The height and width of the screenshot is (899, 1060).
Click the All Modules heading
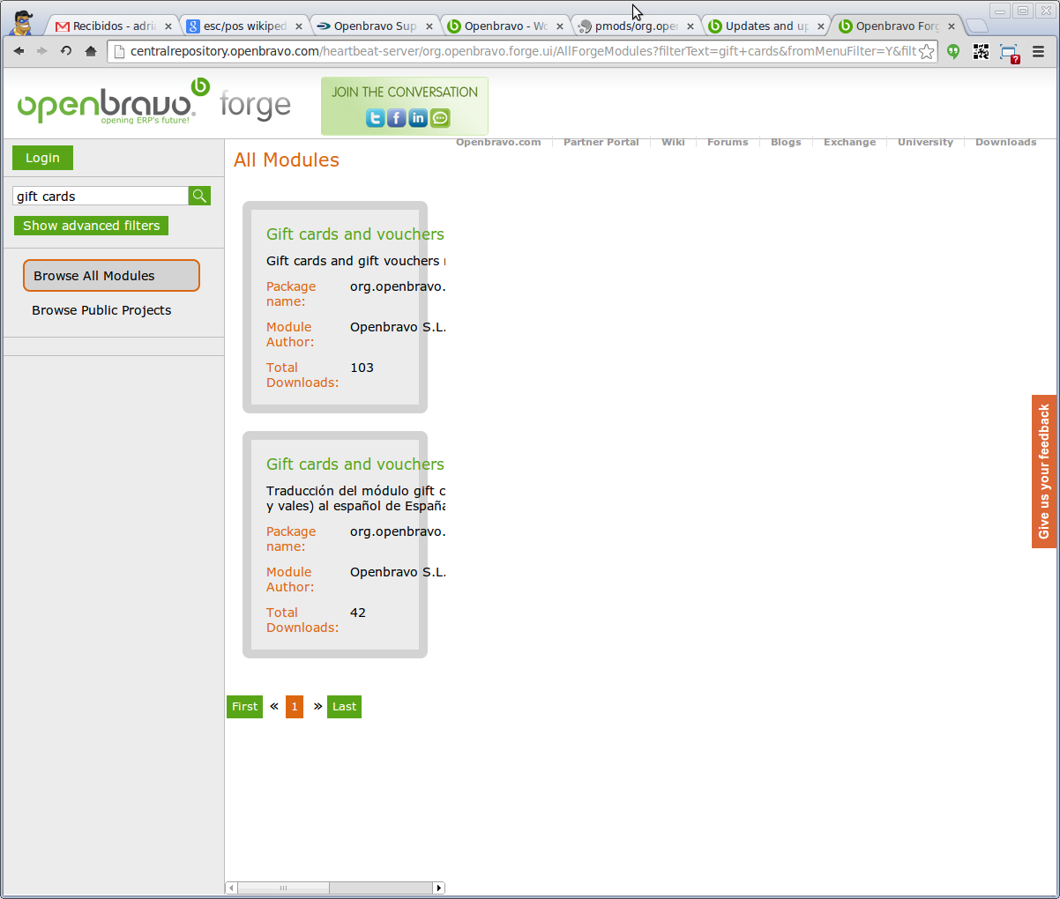point(287,160)
